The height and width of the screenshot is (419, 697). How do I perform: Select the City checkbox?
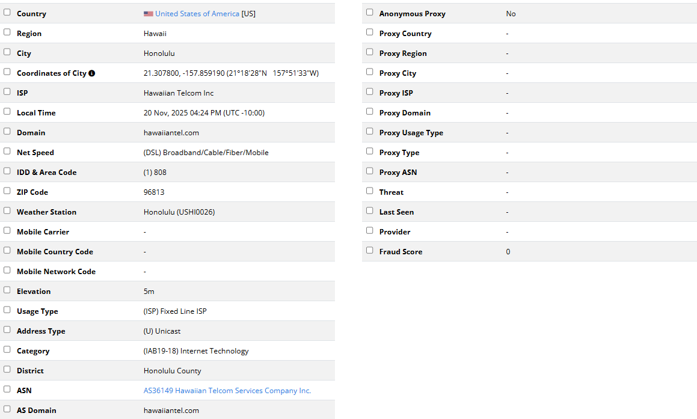click(7, 52)
